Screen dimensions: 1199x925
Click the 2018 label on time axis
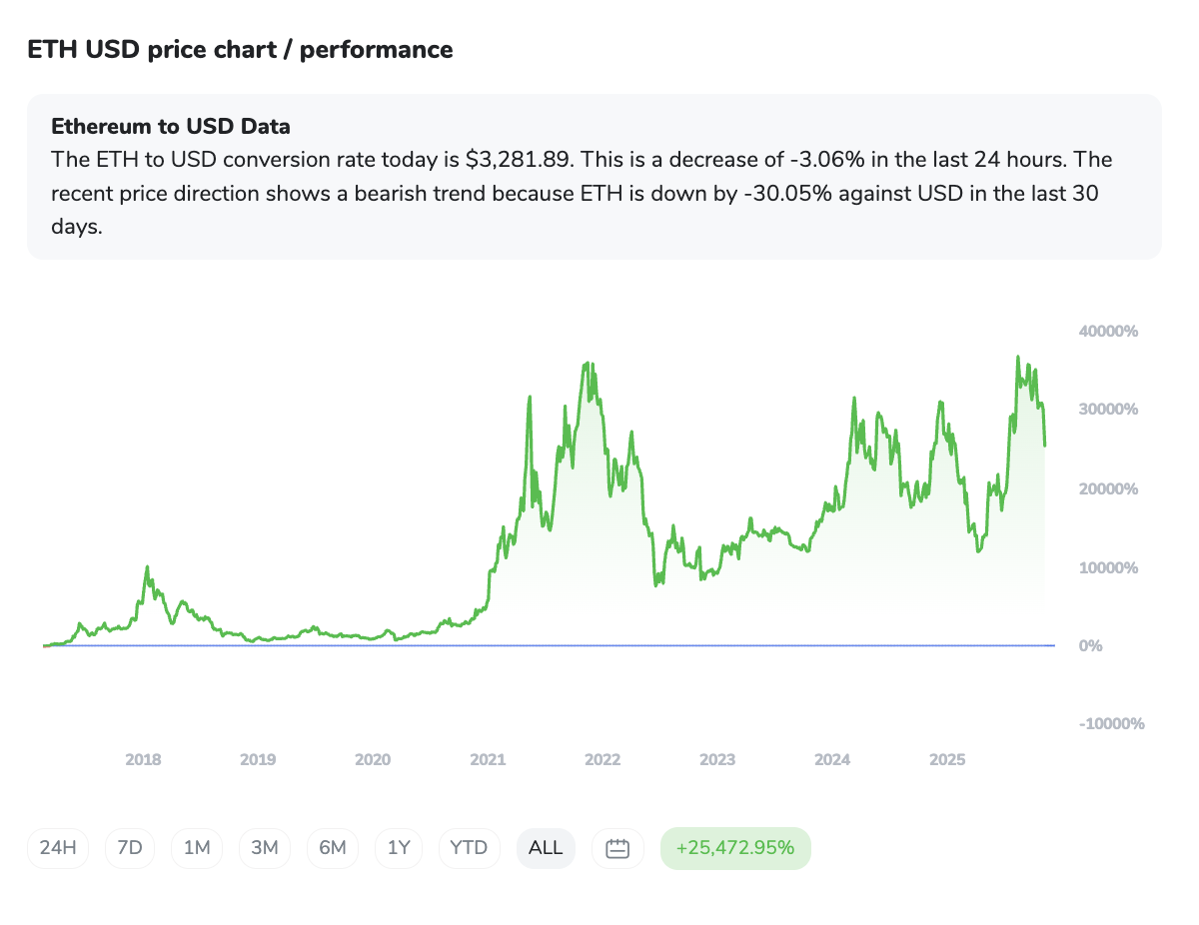(x=143, y=760)
